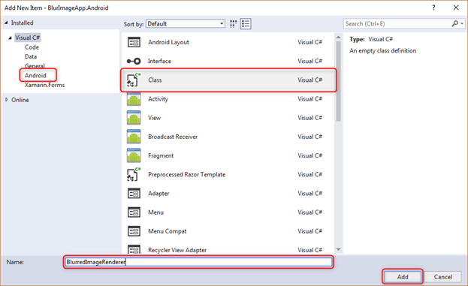Click the template list scrollbar thumb
468x286 pixels.
coord(338,81)
